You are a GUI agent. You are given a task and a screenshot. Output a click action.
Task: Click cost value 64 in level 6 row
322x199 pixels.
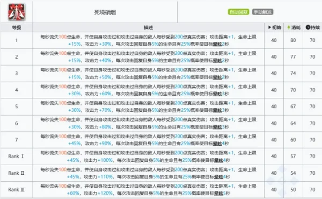click(x=293, y=123)
